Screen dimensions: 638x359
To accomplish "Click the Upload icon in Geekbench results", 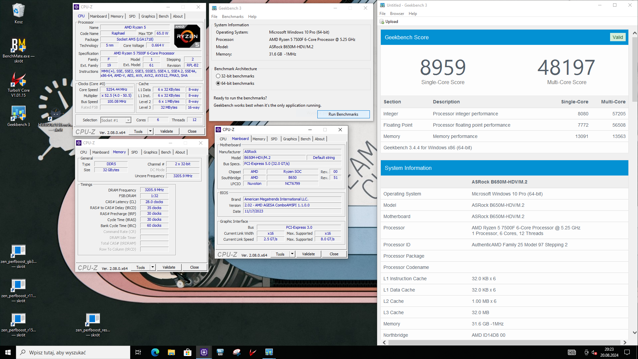I will point(382,22).
